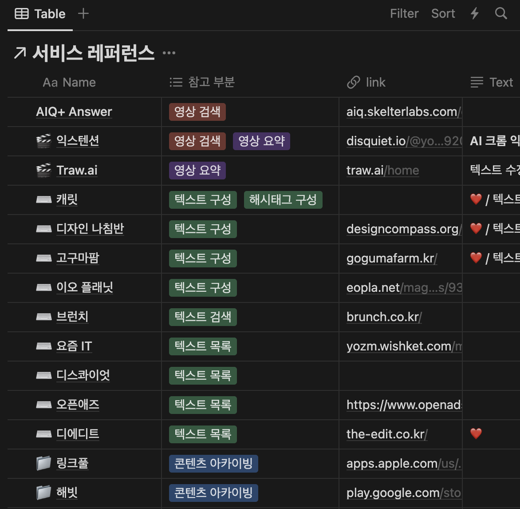Screen dimensions: 520x509
Task: Open the gogumafarm.kr link
Action: (392, 258)
